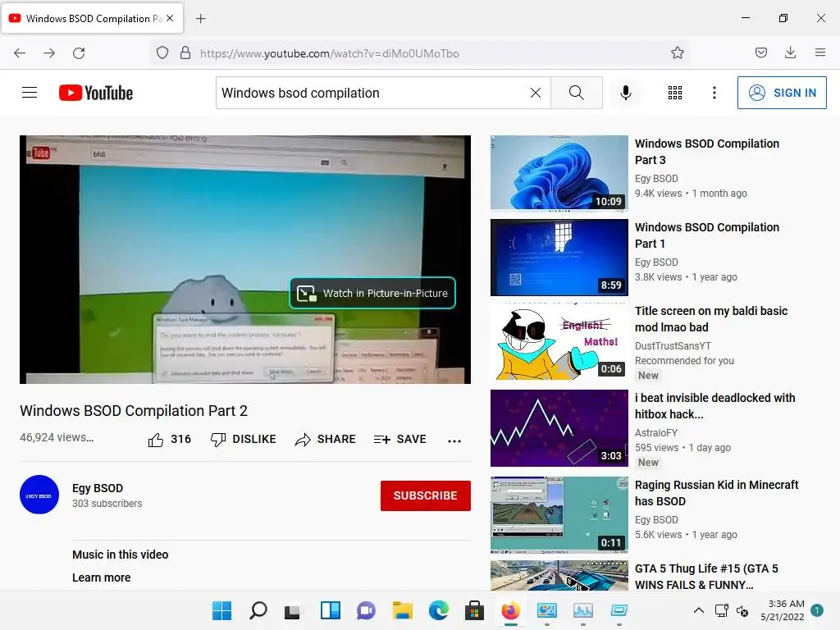840x630 pixels.
Task: Click the 46,924 views text
Action: 57,437
